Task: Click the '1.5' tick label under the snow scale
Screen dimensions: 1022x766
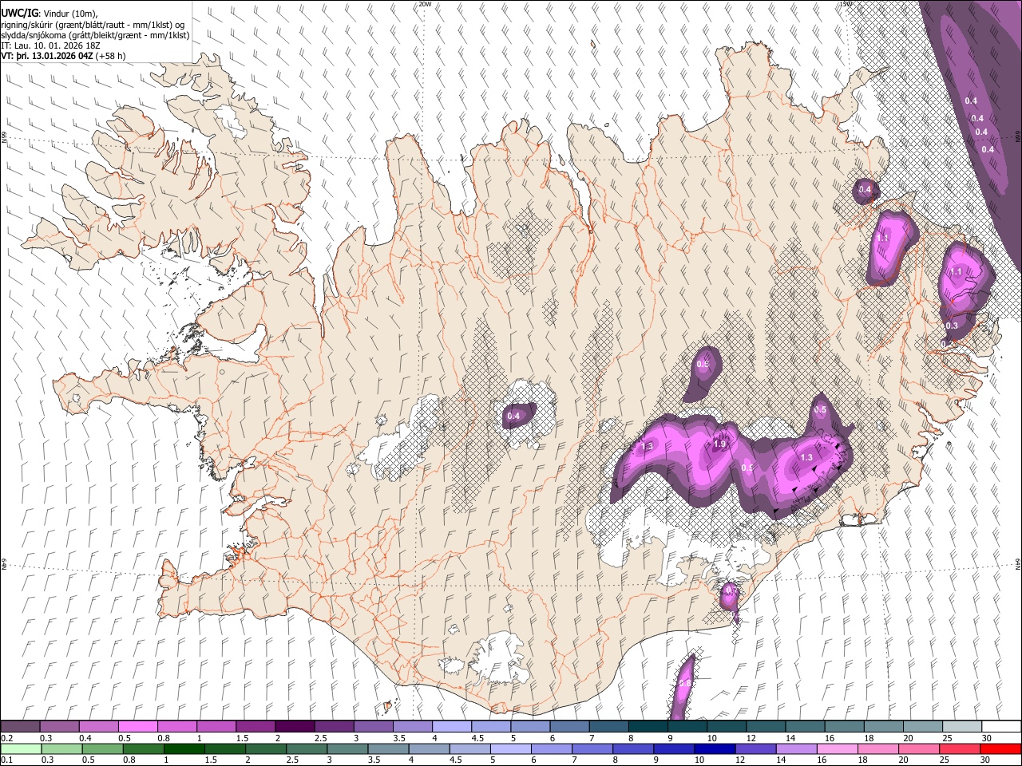Action: [x=242, y=737]
